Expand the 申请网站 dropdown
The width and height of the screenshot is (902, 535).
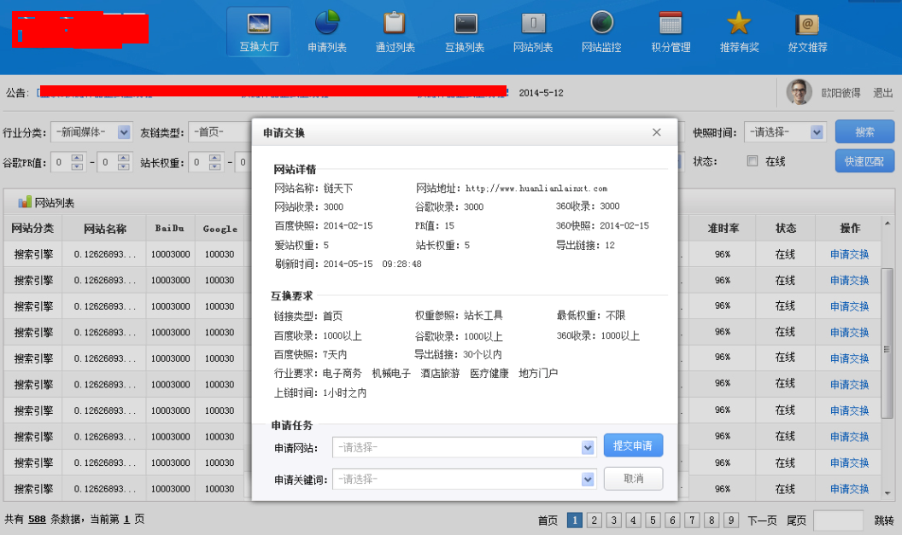pyautogui.click(x=588, y=448)
